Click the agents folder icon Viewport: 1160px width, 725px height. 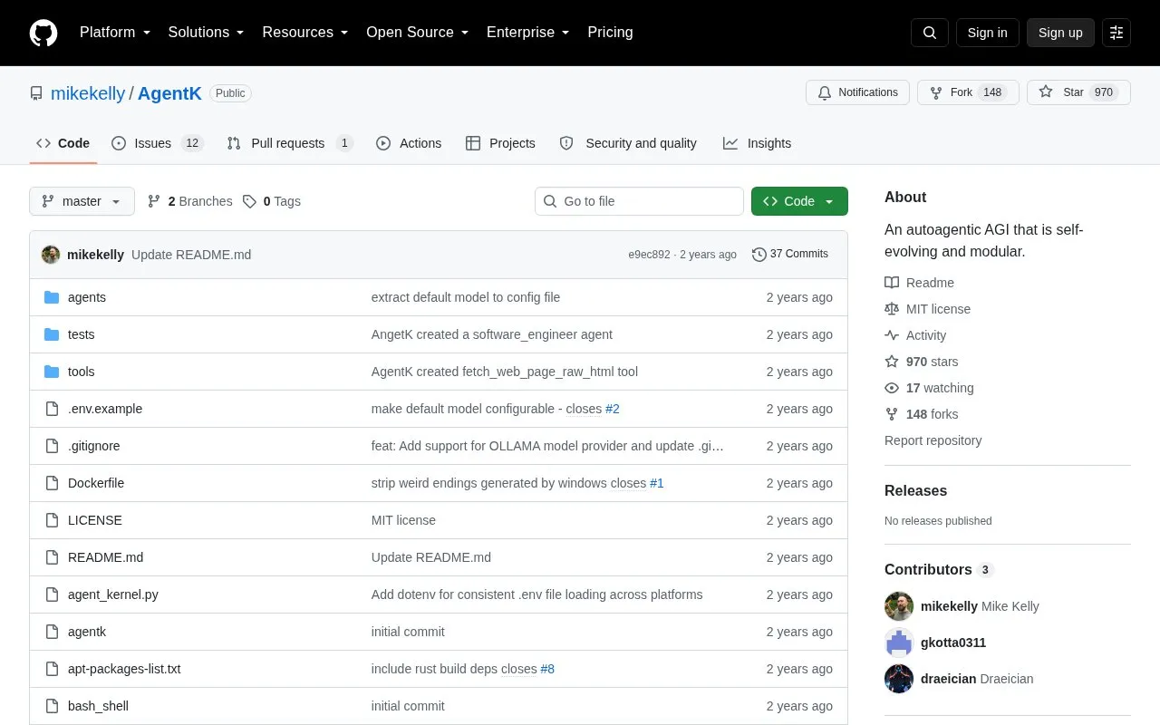pos(52,297)
